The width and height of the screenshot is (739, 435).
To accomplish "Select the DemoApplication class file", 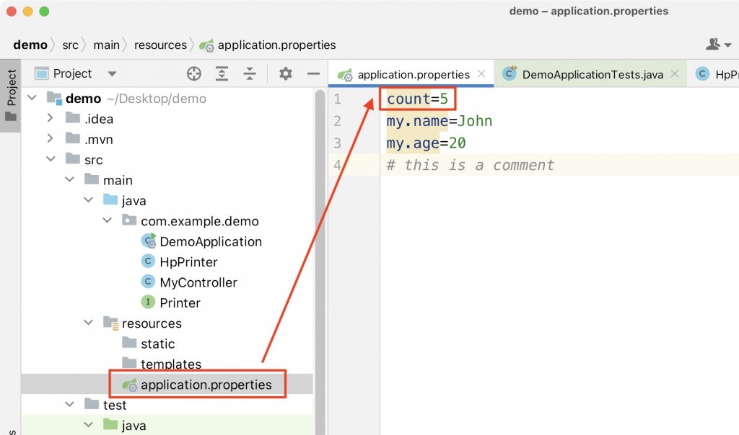I will 202,241.
